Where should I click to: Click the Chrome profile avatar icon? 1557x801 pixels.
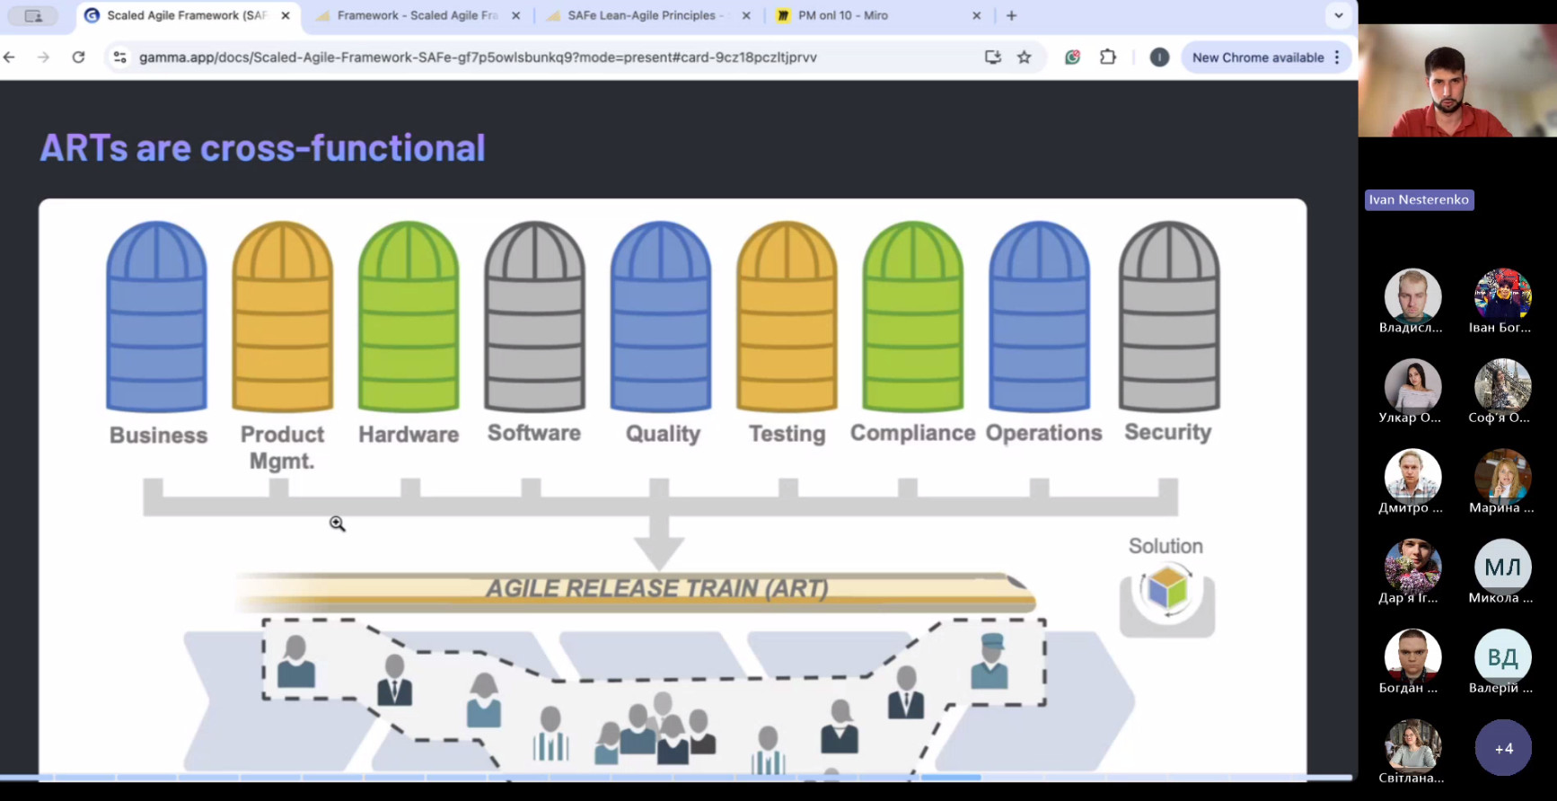point(1159,57)
